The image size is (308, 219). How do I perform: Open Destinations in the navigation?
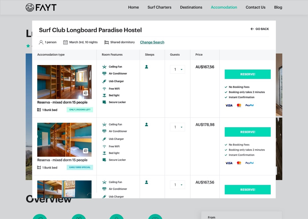point(191,7)
